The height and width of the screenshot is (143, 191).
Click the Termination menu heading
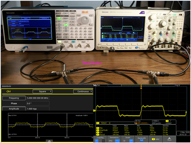pyautogui.click(x=114, y=137)
